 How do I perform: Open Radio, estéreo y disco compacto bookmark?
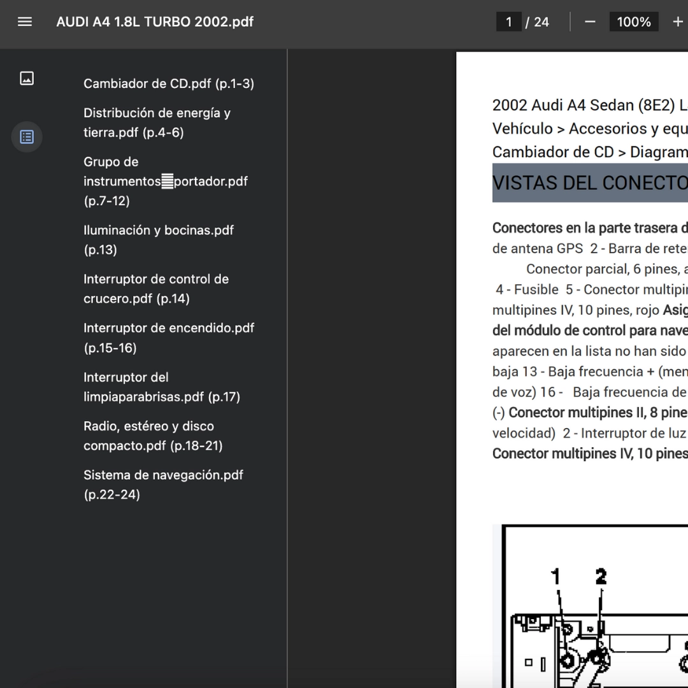pyautogui.click(x=153, y=436)
